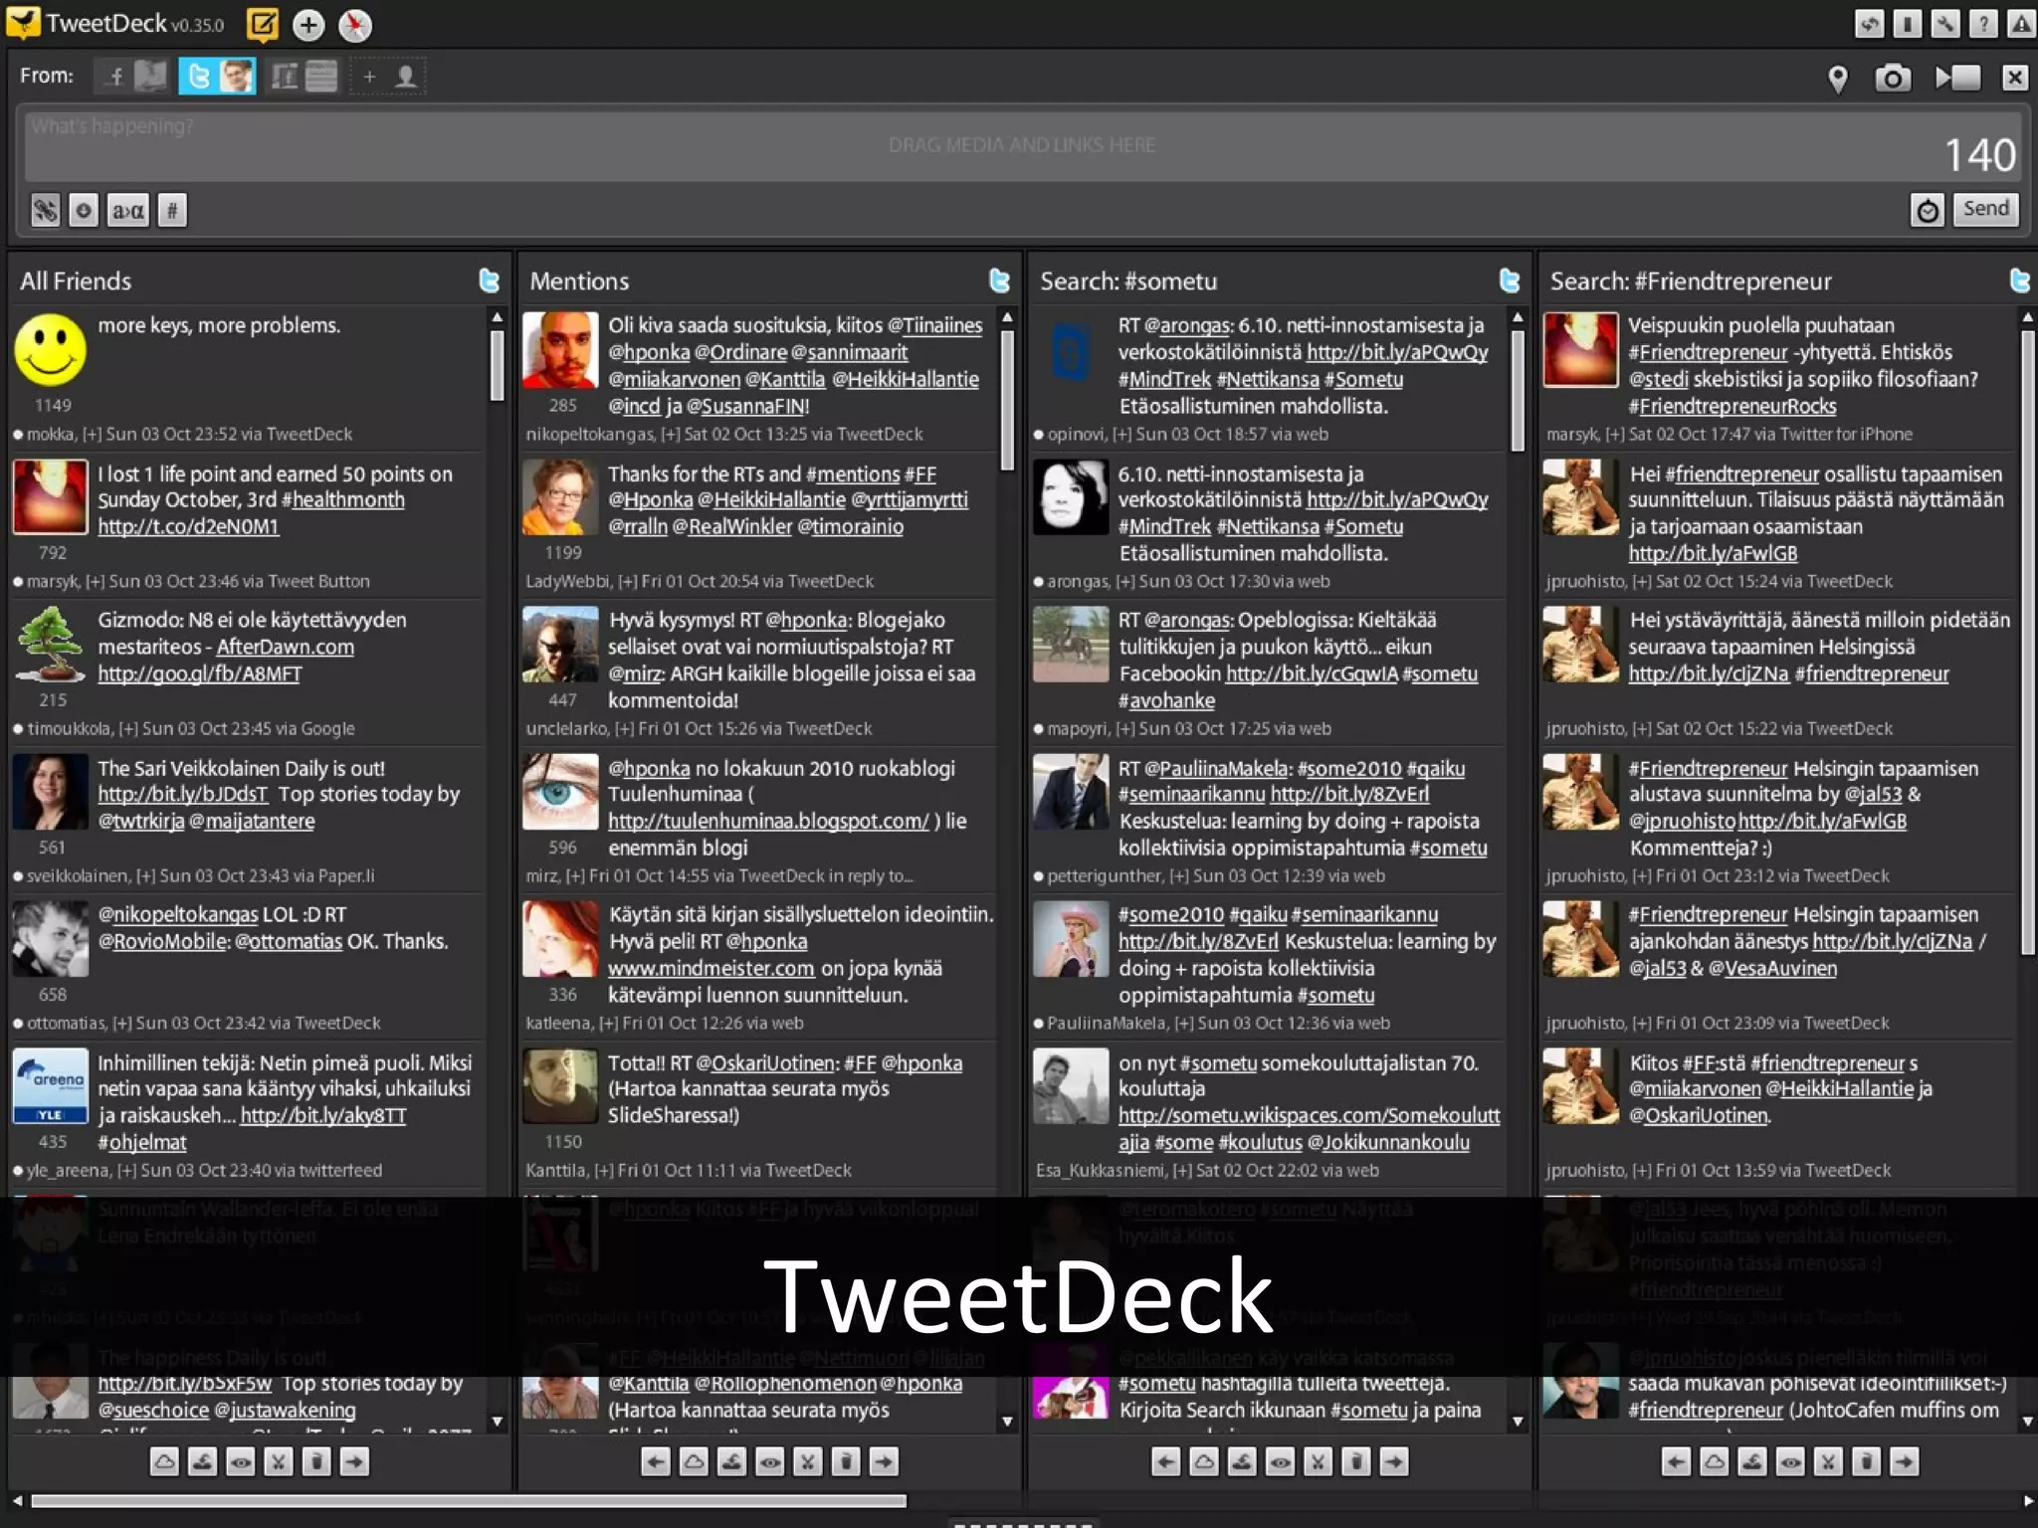Click the scissors icon under Mentions column
Viewport: 2038px width, 1528px height.
(x=808, y=1461)
